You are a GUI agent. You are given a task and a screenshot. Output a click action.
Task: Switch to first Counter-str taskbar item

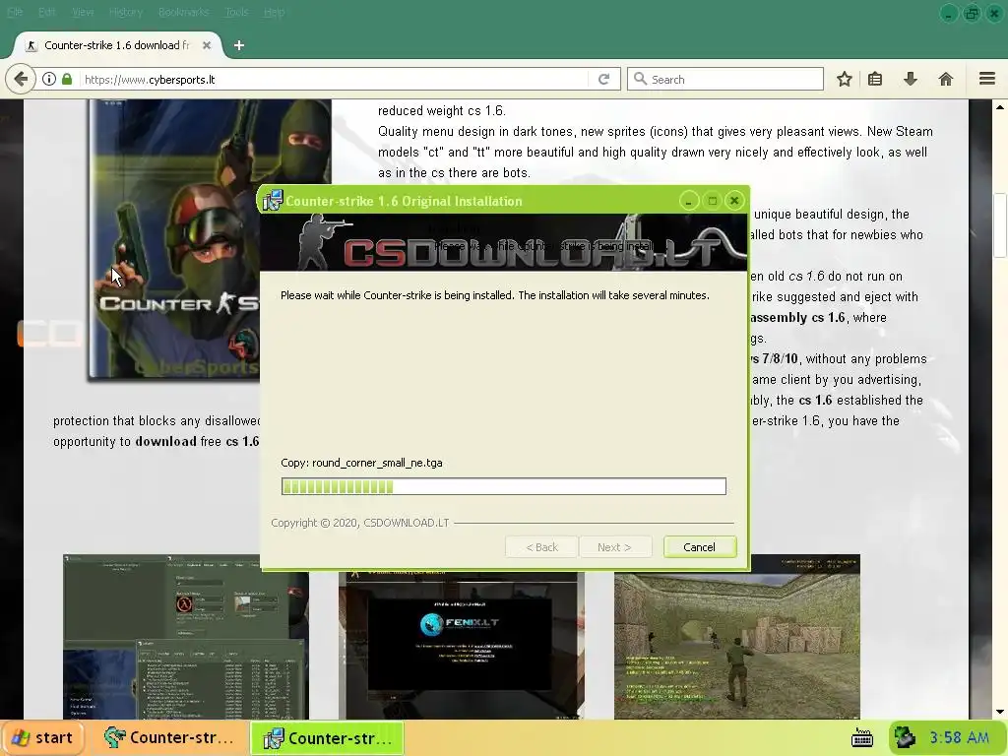coord(169,738)
